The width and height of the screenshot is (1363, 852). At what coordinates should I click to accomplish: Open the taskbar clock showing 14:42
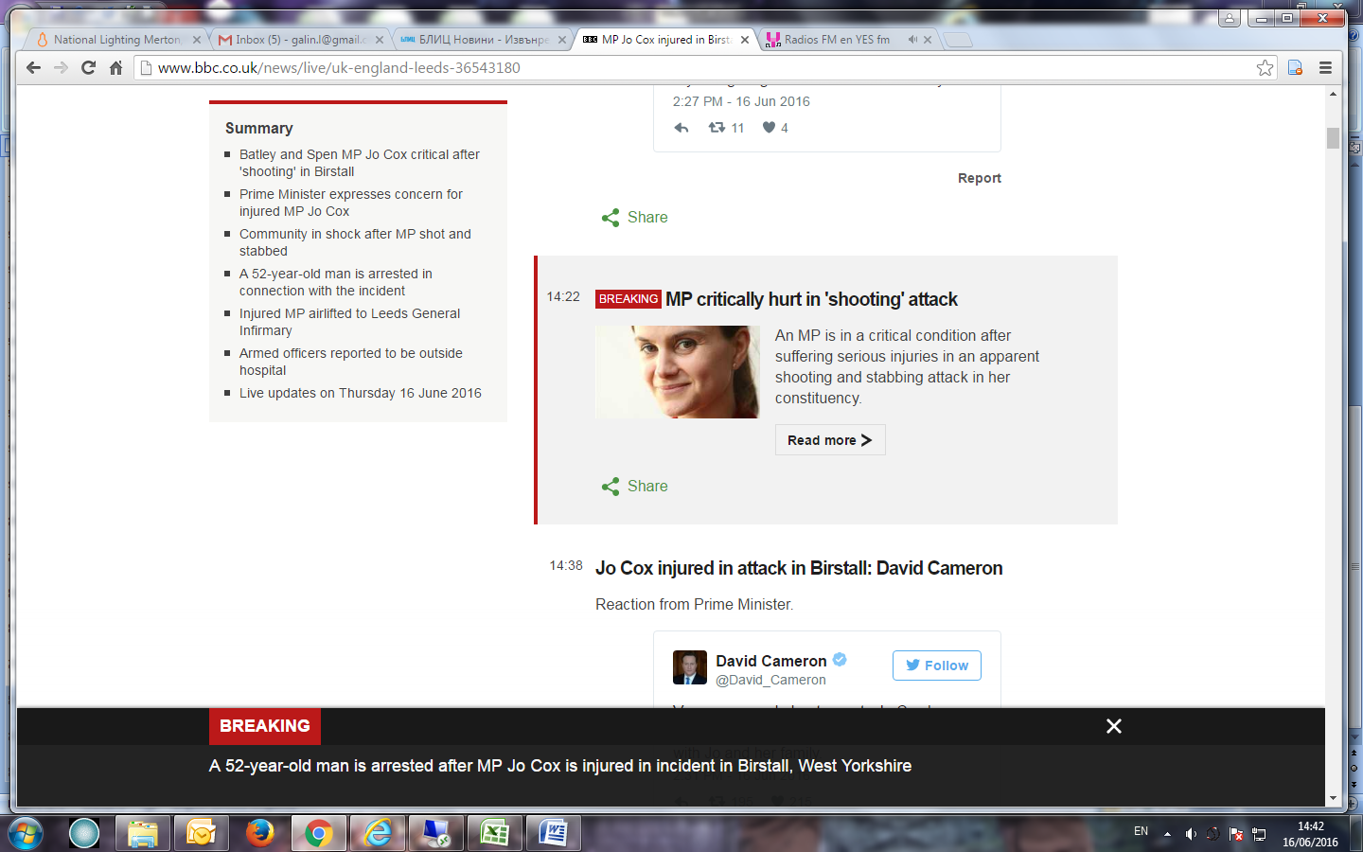(x=1311, y=834)
